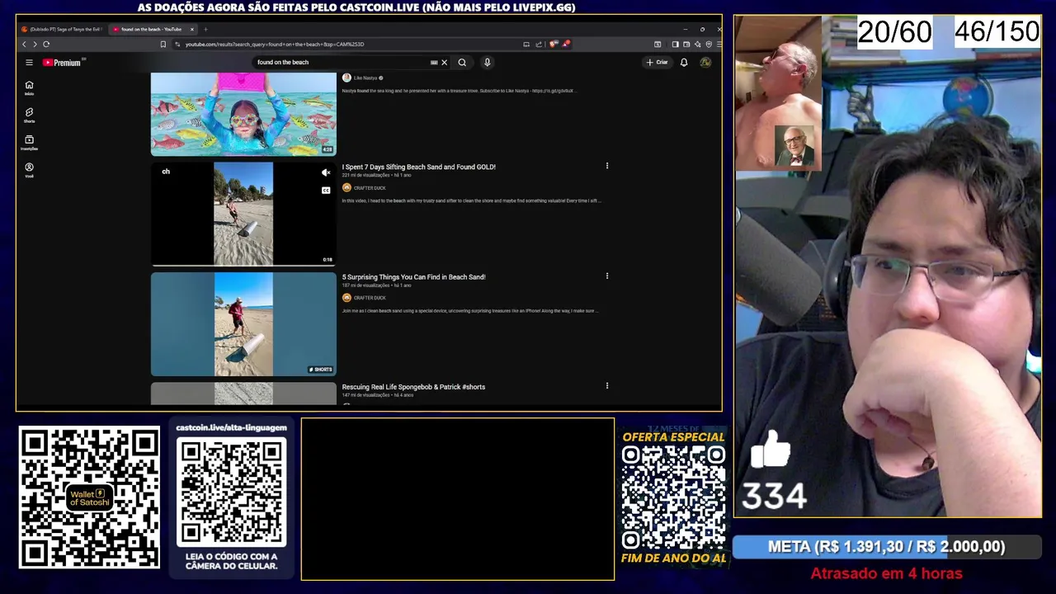Click '221 mi de visualizações' view count
The width and height of the screenshot is (1056, 594).
coord(365,176)
